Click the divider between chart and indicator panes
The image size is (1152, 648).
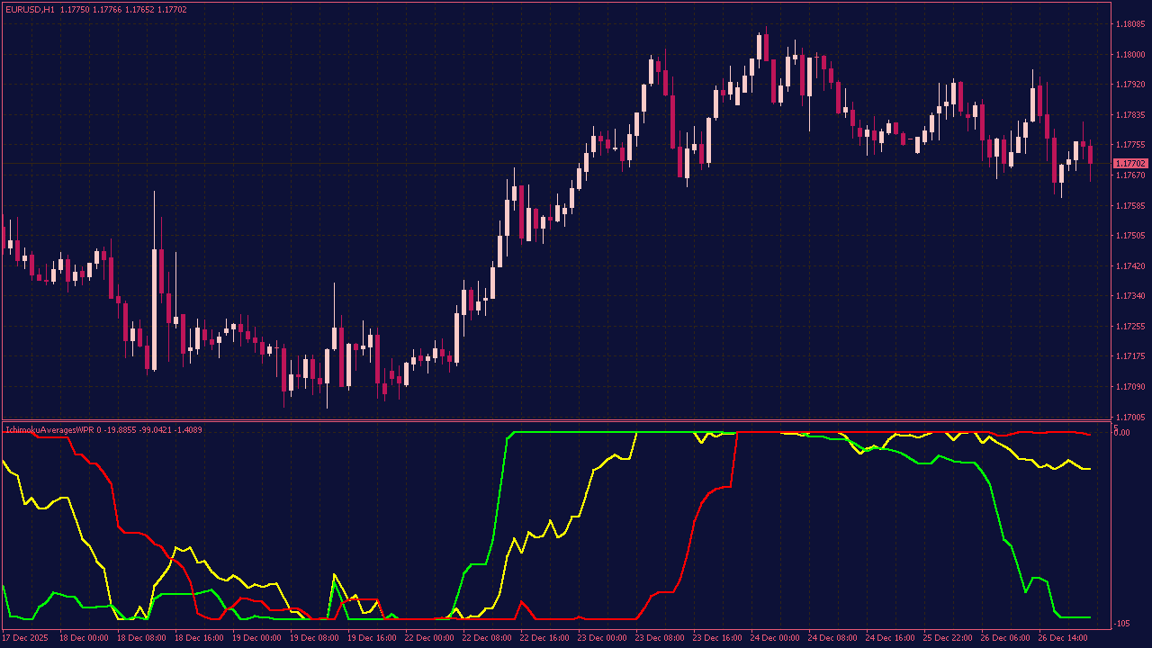coord(576,421)
